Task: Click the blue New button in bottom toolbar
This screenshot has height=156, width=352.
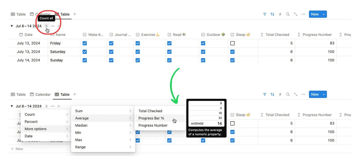Action: (315, 94)
